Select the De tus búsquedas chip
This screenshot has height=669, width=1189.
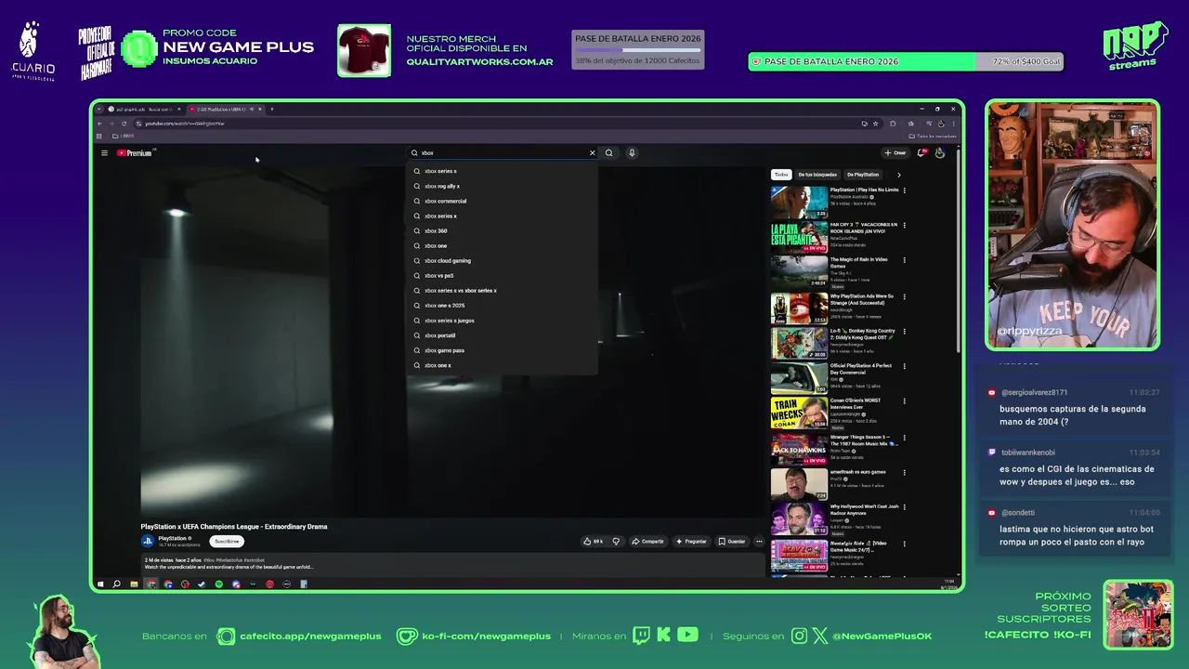pyautogui.click(x=817, y=175)
